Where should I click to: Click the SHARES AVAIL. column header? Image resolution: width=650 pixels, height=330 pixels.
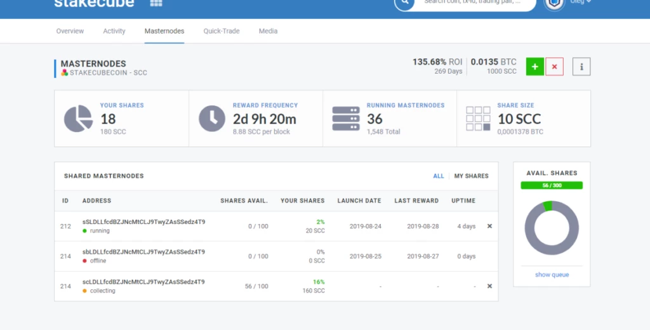244,201
